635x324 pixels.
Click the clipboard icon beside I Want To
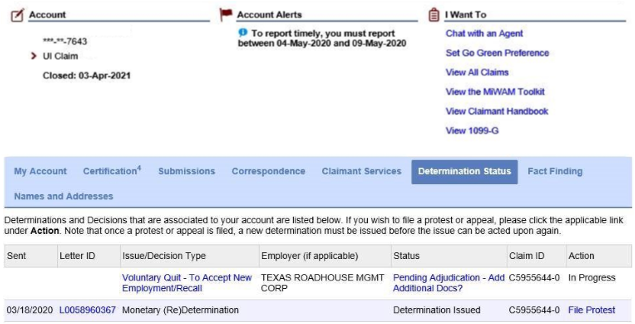(x=434, y=15)
